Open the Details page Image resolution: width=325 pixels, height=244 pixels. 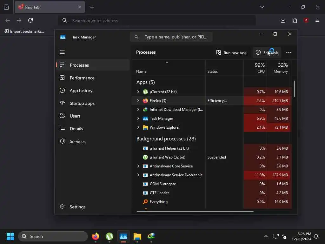pos(93,129)
